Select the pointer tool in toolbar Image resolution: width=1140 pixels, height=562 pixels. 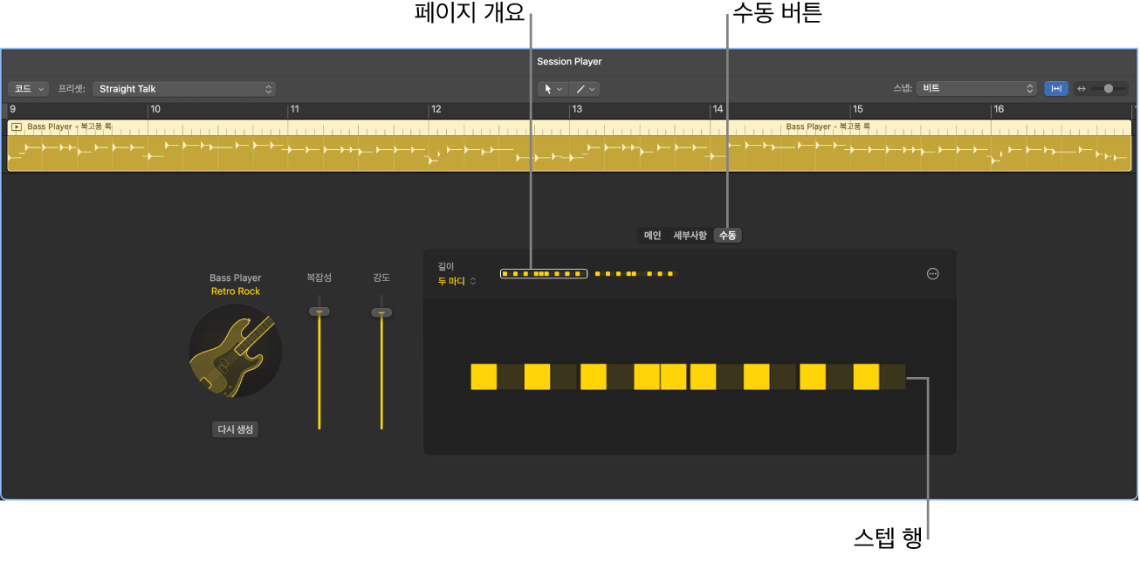click(x=549, y=89)
